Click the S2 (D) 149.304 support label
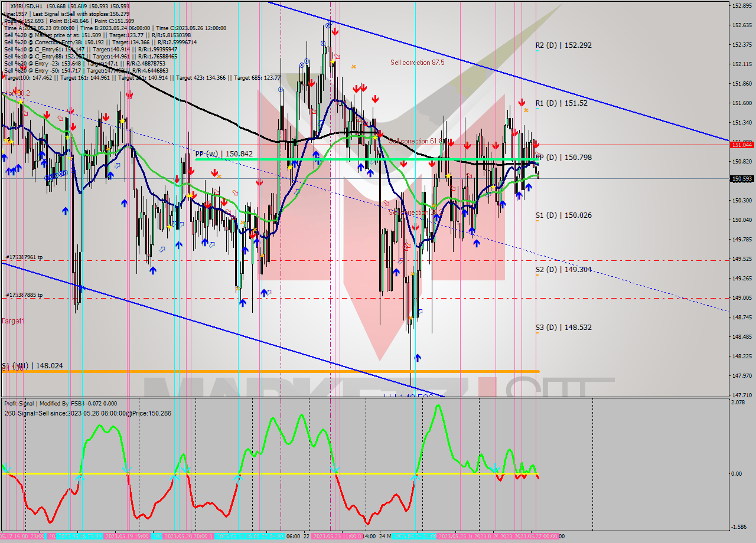The width and height of the screenshot is (756, 543). [x=563, y=270]
